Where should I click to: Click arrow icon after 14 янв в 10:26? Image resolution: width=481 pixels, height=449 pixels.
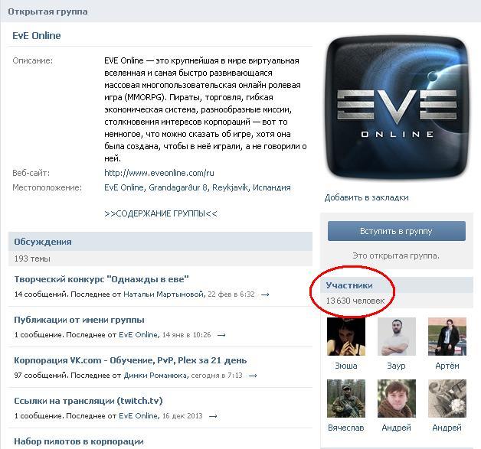tap(221, 335)
